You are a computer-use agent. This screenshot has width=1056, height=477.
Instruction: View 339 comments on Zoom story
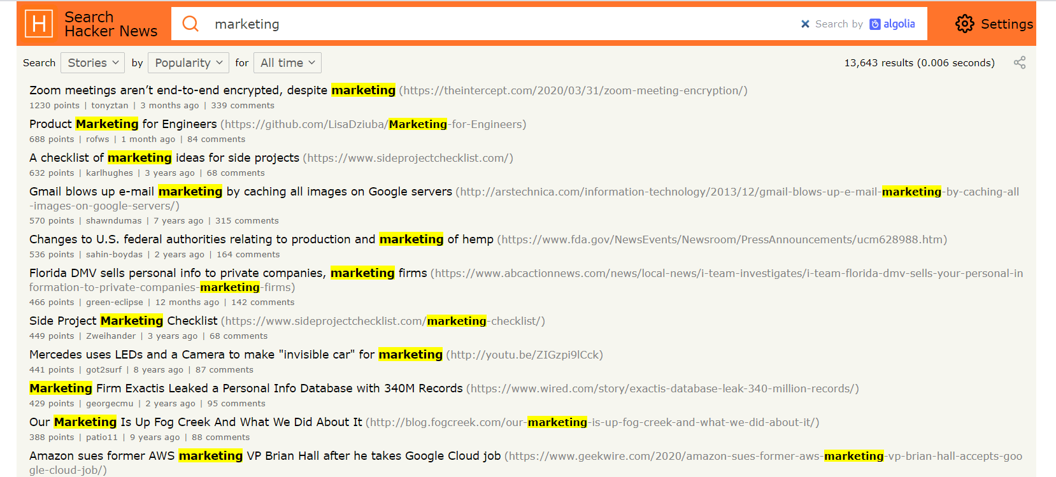(x=243, y=106)
